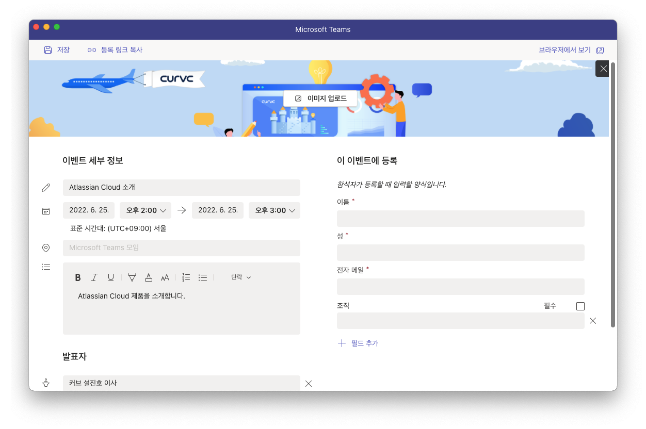Screen dimensions: 646x429
Task: Click the open-in-browser external icon
Action: pos(600,51)
